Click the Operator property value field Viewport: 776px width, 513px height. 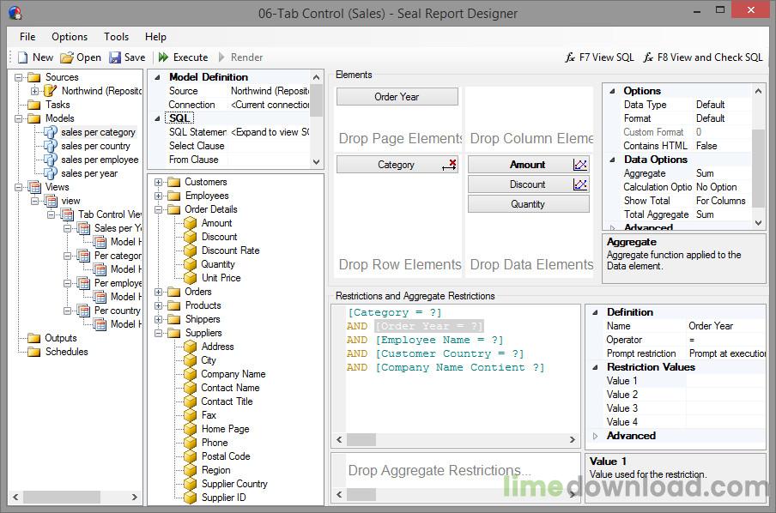tap(725, 340)
